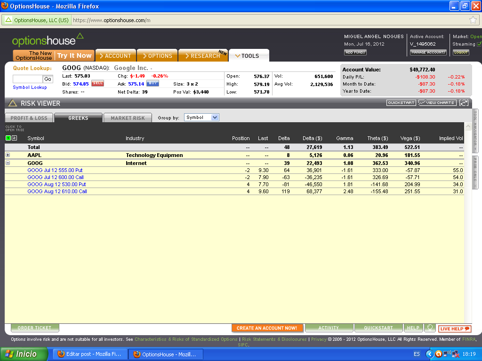Click the pop-out icon beside View Charts
This screenshot has height=361, width=482.
(x=464, y=102)
